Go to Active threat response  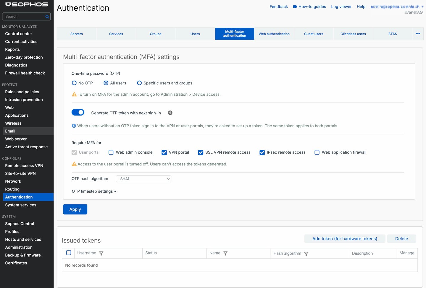tap(27, 147)
